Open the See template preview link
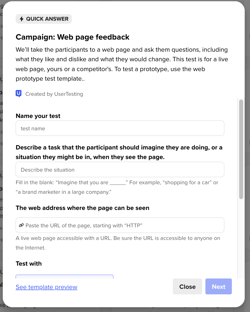Image resolution: width=250 pixels, height=312 pixels. pos(46,287)
